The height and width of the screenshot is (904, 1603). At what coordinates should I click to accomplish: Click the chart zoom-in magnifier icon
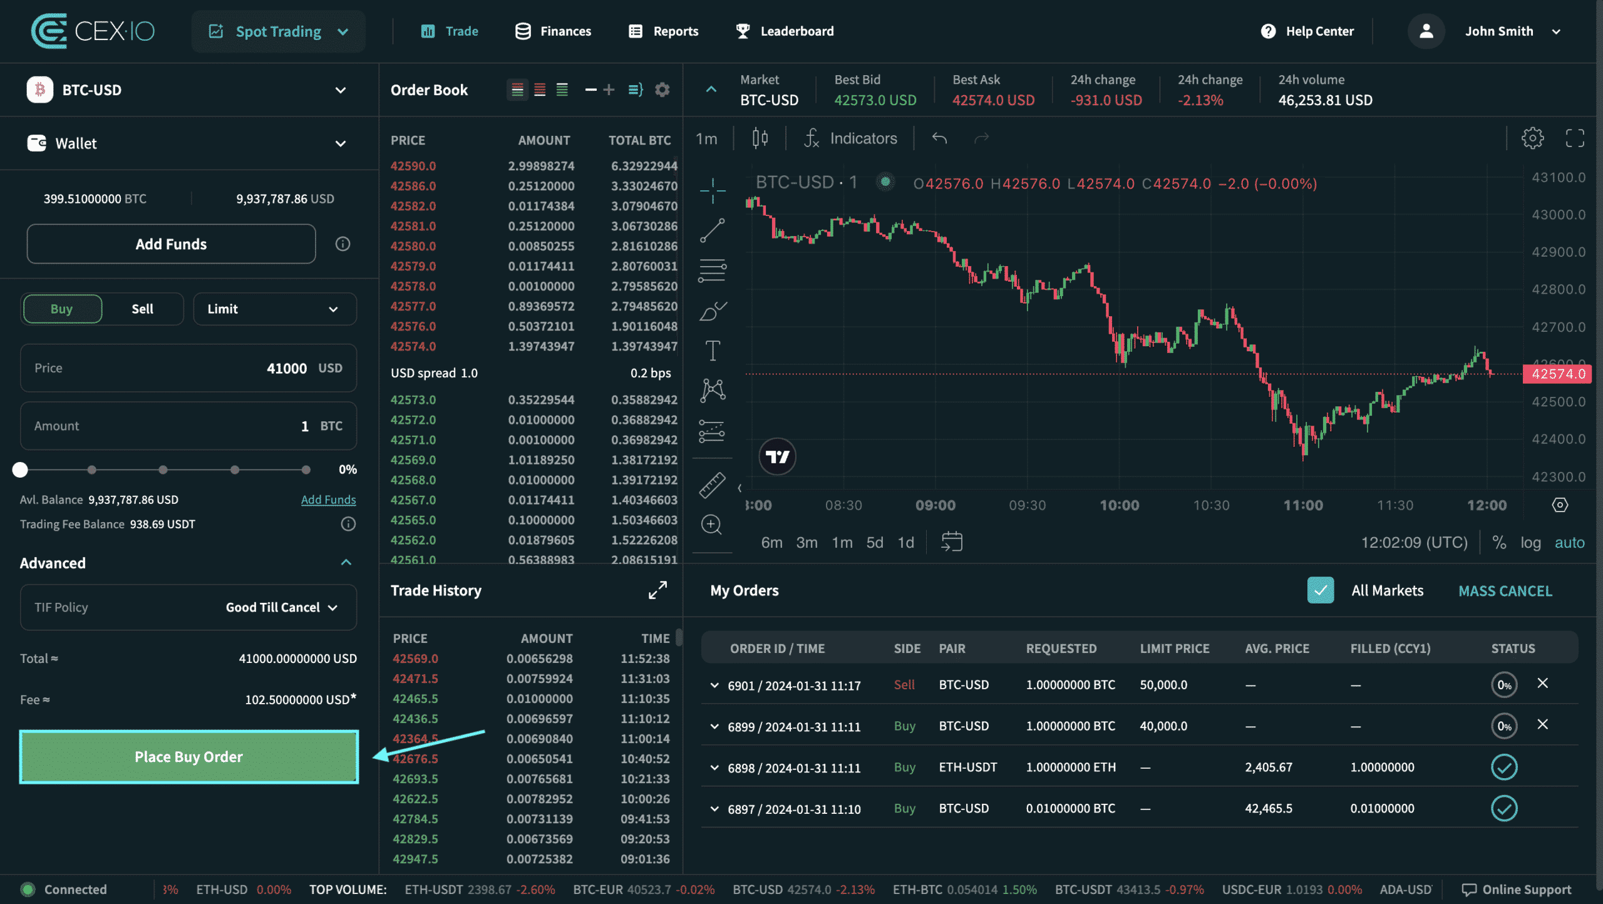click(711, 525)
